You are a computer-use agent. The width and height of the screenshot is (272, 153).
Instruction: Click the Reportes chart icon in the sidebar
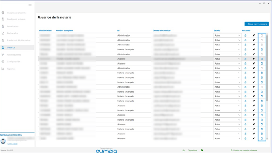click(3, 69)
